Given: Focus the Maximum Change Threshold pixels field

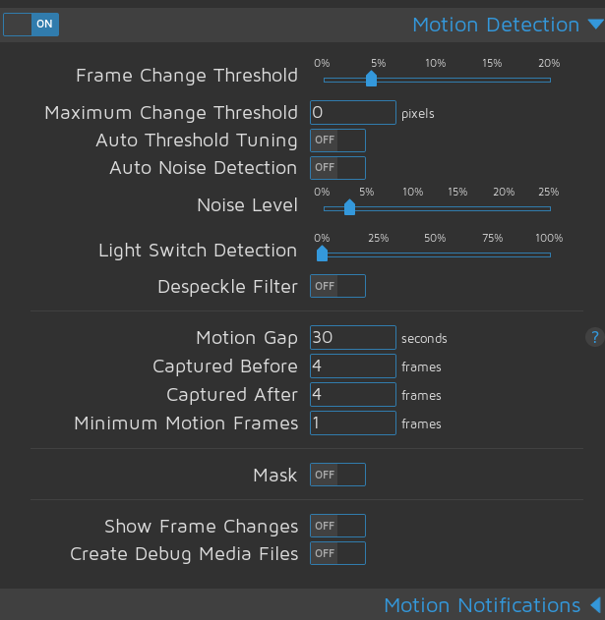Looking at the screenshot, I should (353, 113).
